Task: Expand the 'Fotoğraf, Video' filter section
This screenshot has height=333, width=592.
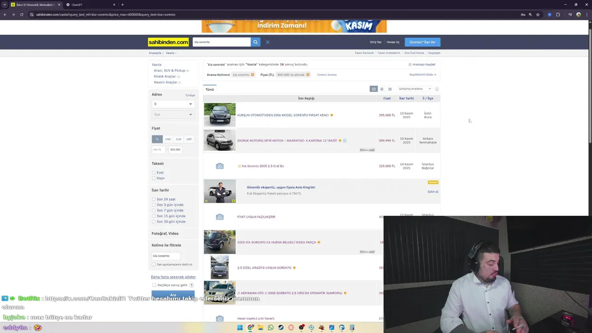Action: coord(165,234)
